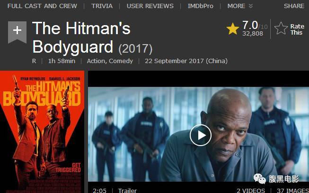Expand the MORE dropdown menu

click(240, 6)
